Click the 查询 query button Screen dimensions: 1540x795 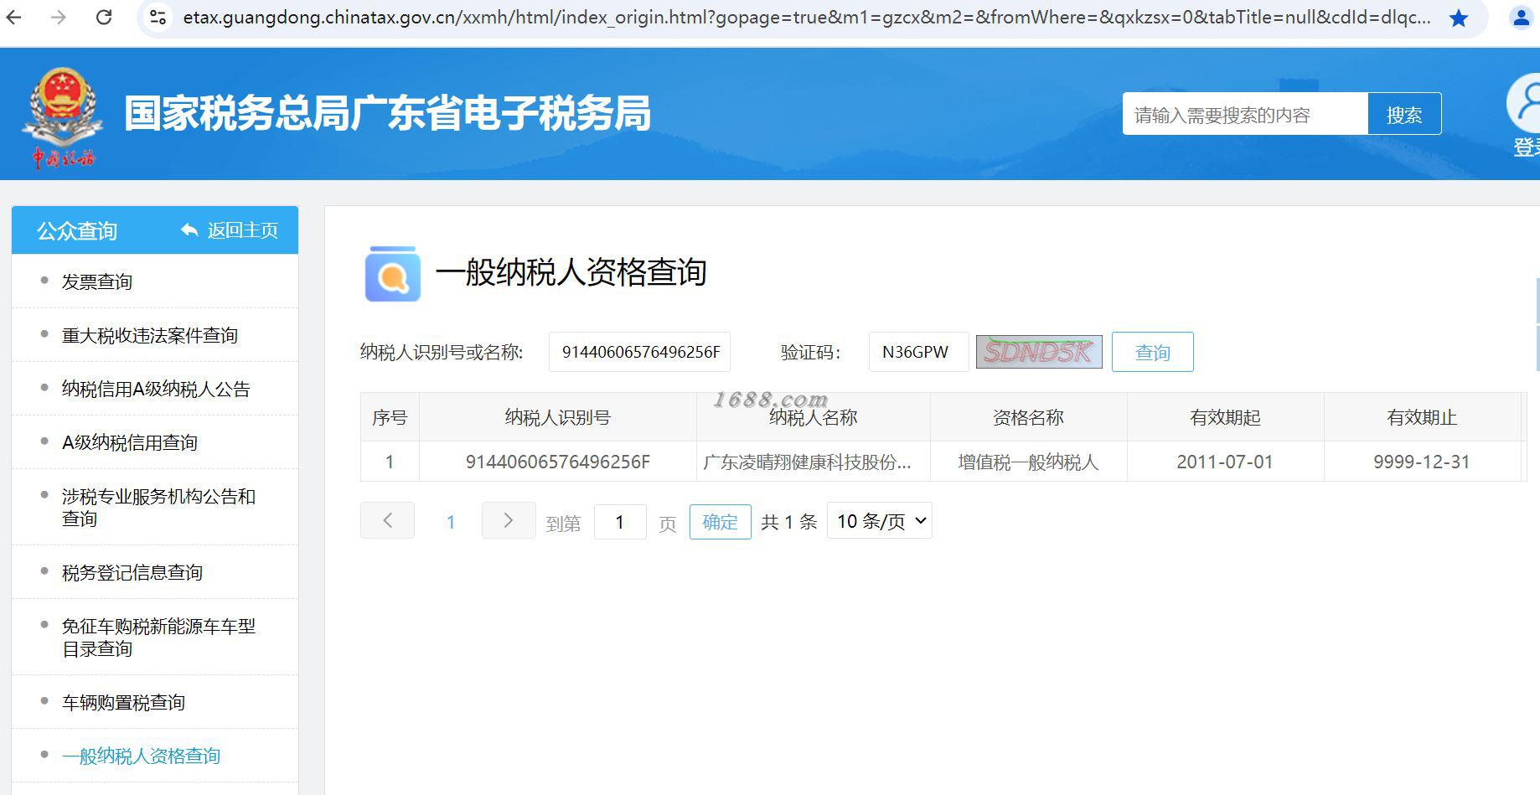[1152, 352]
